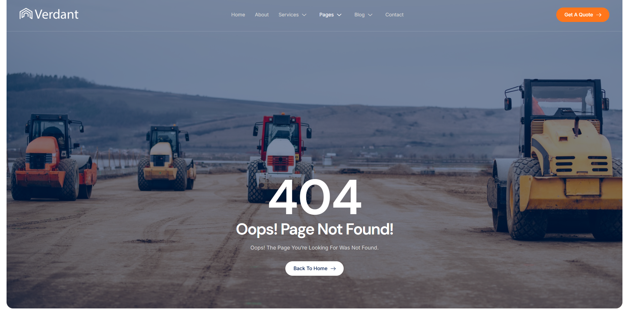
Task: Go to the About page link
Action: point(262,15)
